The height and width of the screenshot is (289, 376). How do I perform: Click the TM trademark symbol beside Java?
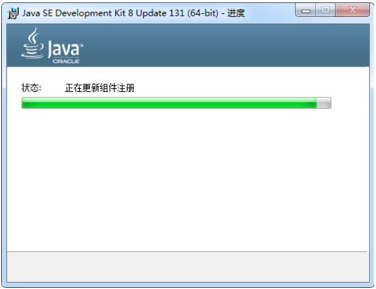click(81, 45)
